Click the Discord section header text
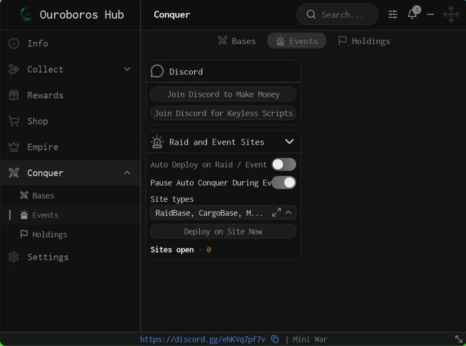The width and height of the screenshot is (466, 346). click(x=186, y=71)
